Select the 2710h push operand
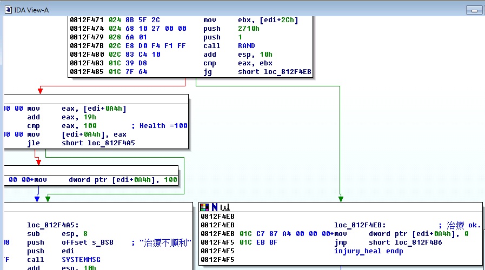The width and height of the screenshot is (485, 270). point(249,29)
